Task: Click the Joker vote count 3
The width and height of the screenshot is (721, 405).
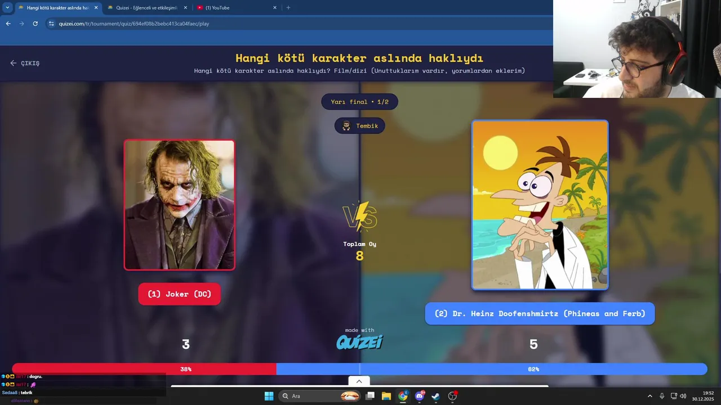Action: tap(186, 344)
